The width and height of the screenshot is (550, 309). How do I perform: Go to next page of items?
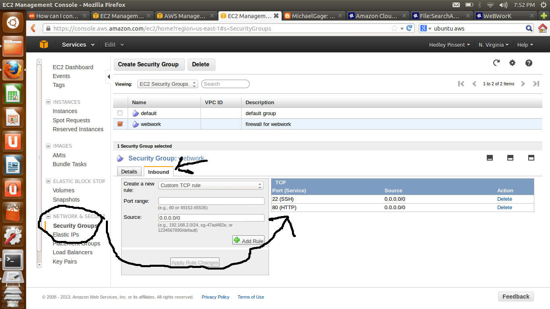pyautogui.click(x=523, y=84)
